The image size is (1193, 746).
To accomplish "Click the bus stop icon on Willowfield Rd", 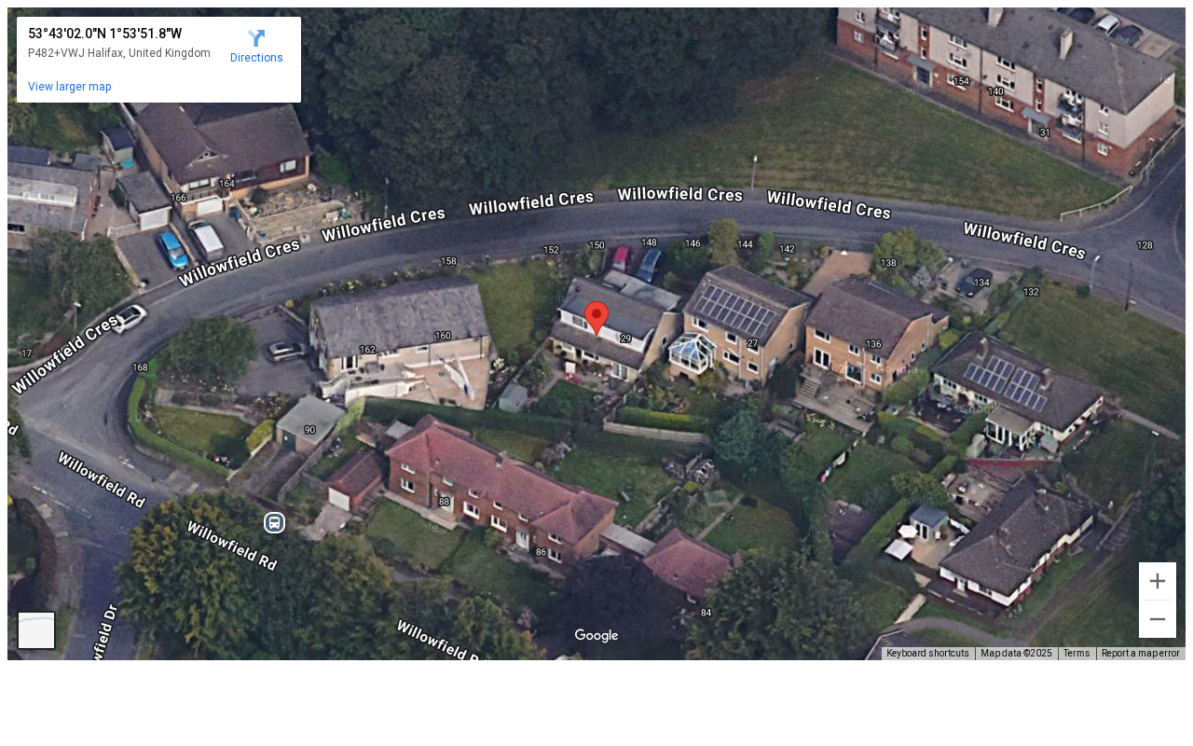I will click(274, 522).
